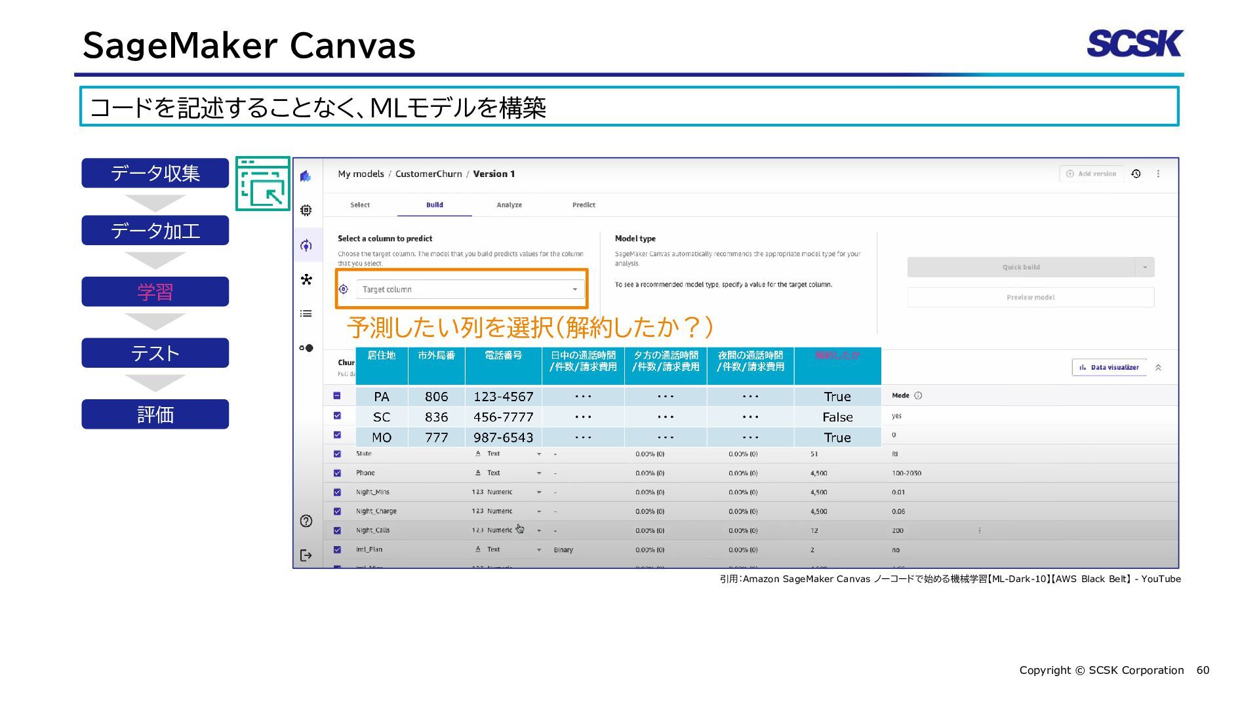Click the Mode column header
1259x708 pixels.
pos(900,395)
